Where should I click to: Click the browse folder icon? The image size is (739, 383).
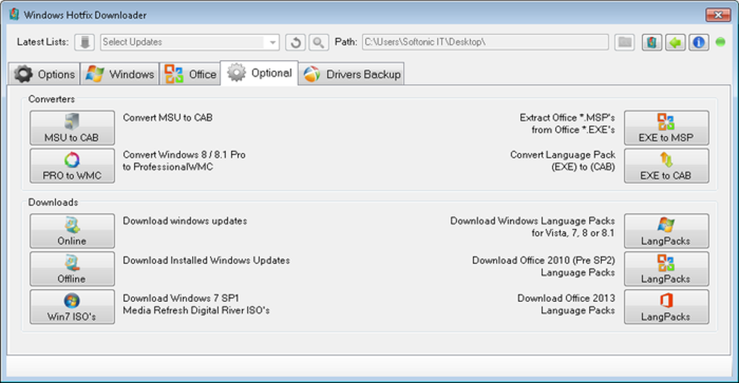625,43
